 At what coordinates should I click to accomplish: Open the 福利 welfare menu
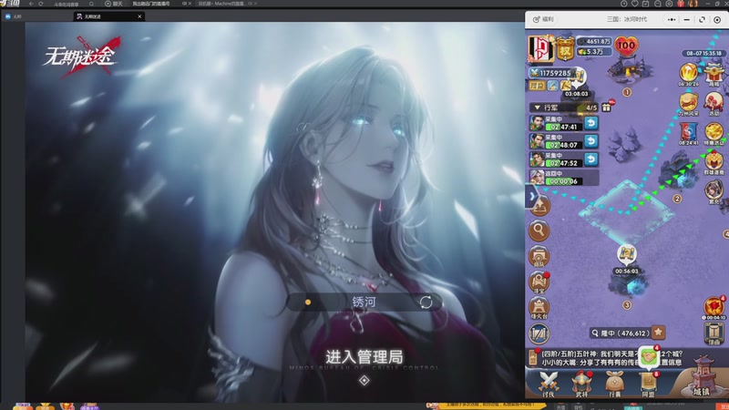pyautogui.click(x=543, y=19)
